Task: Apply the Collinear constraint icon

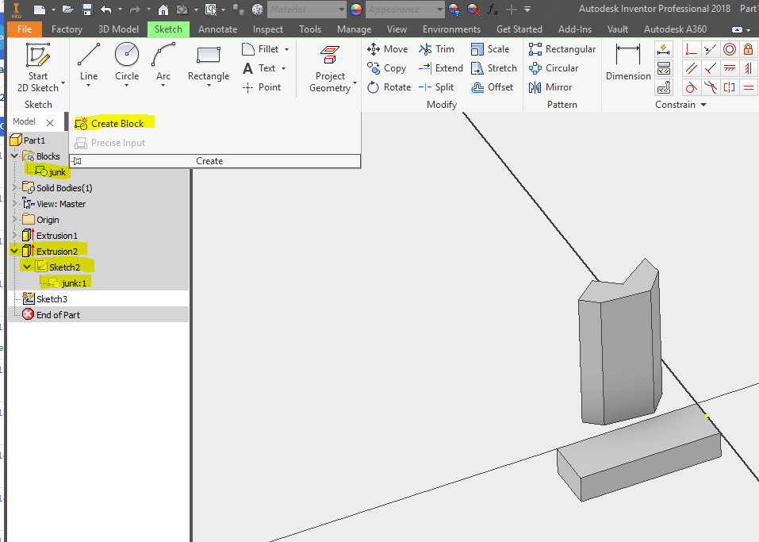Action: coord(710,49)
